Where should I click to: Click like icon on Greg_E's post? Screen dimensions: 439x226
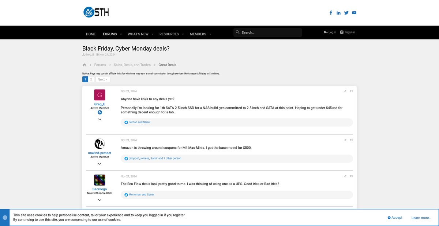(x=126, y=122)
